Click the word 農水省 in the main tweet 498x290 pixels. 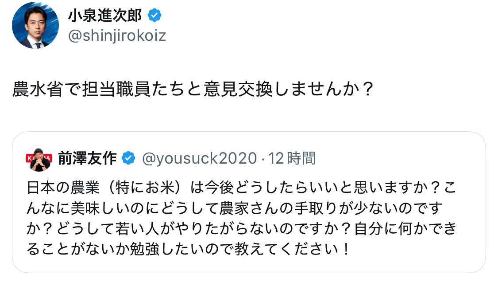click(x=38, y=89)
